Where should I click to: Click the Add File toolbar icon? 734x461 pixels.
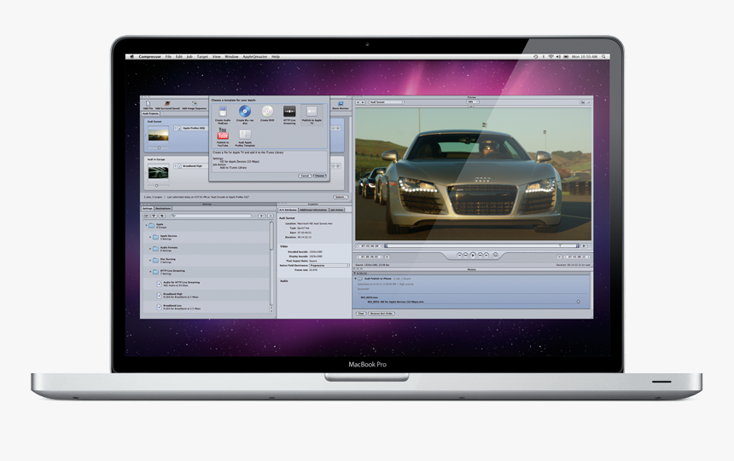(x=148, y=104)
